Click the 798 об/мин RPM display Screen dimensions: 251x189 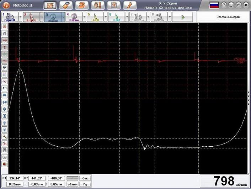tap(225, 181)
